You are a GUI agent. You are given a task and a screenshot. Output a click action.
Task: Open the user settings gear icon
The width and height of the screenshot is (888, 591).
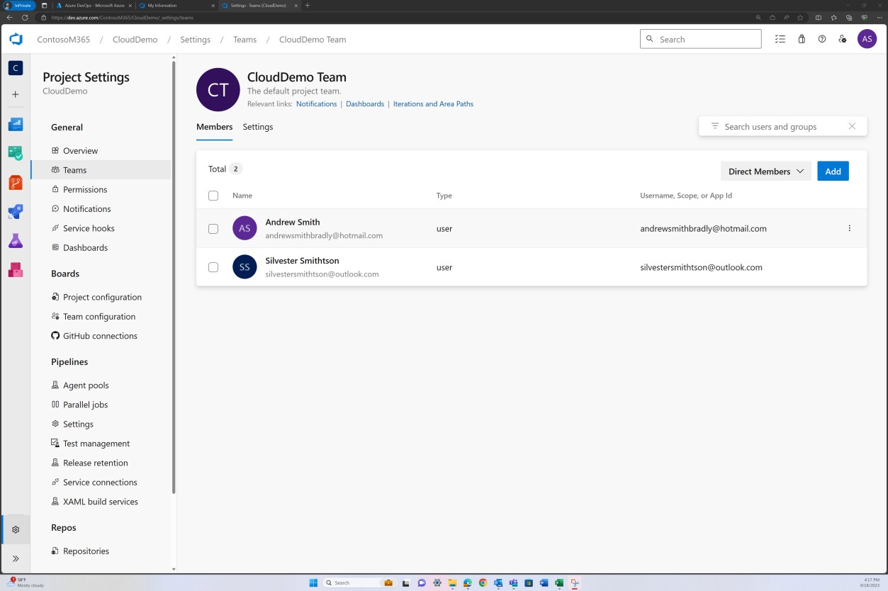(843, 39)
